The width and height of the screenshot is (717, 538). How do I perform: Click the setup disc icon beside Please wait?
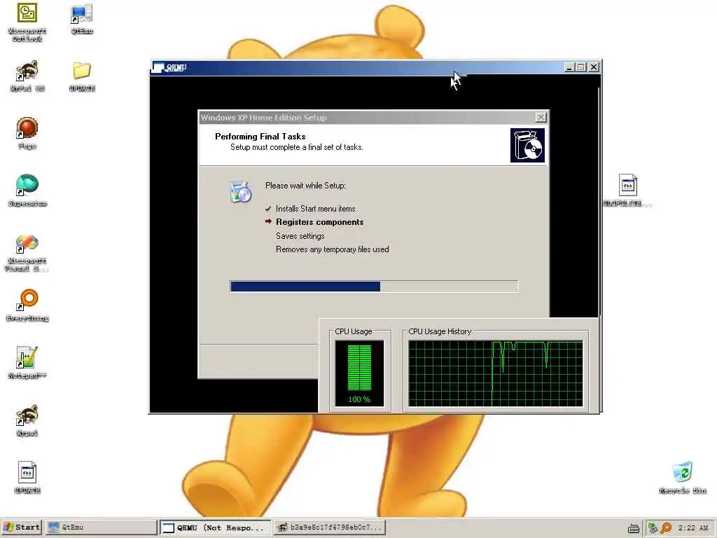point(241,191)
